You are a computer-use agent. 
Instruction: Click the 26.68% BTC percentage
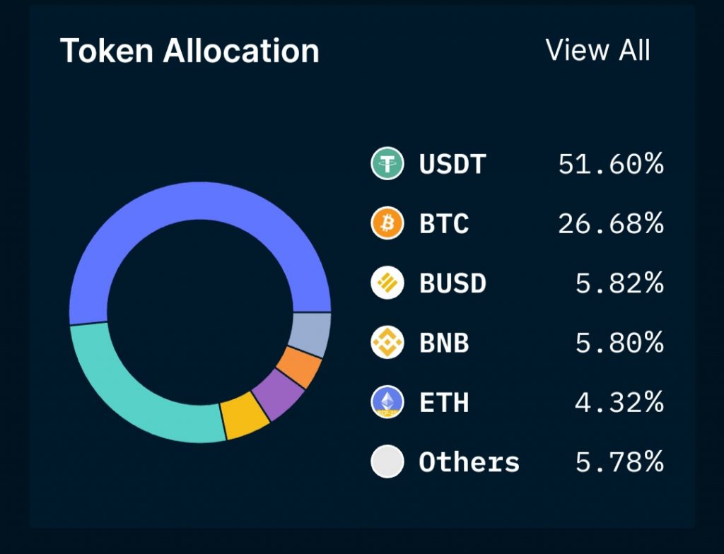(611, 225)
